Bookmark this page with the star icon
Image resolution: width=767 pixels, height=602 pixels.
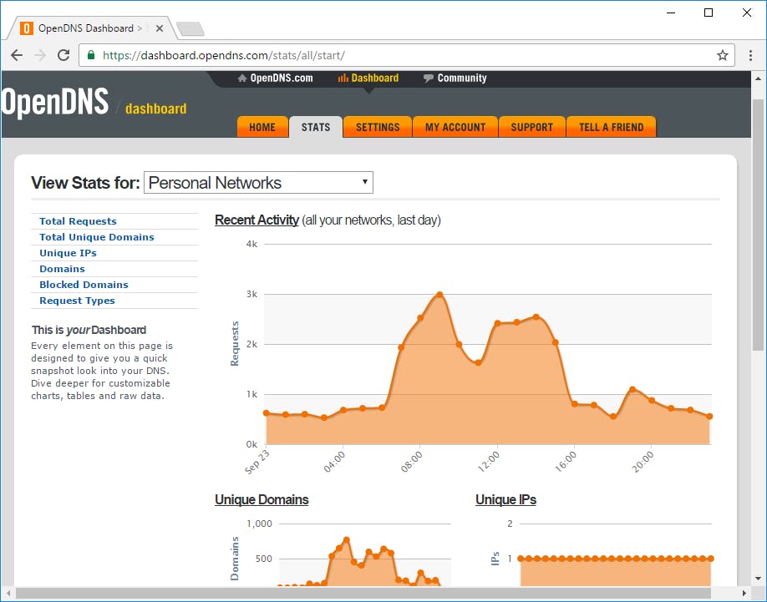point(722,55)
